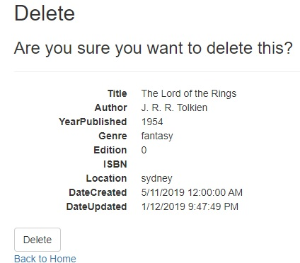Select the Author field label

(111, 107)
